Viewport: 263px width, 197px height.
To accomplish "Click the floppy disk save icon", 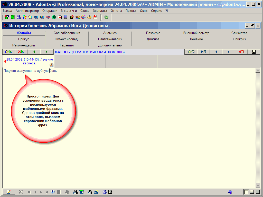I will (x=254, y=52).
